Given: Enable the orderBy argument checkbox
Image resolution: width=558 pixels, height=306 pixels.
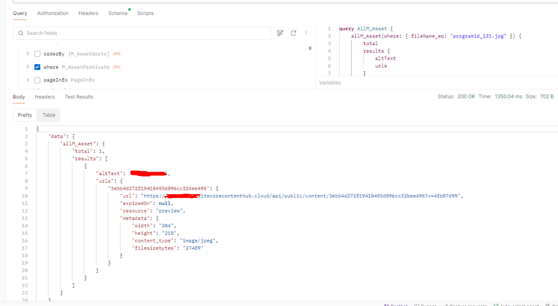Looking at the screenshot, I should [38, 54].
